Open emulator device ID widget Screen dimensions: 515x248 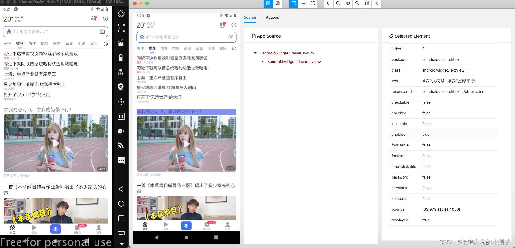(121, 116)
